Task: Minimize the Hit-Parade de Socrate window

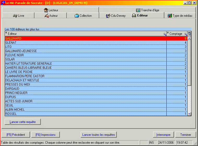Action: pos(185,3)
